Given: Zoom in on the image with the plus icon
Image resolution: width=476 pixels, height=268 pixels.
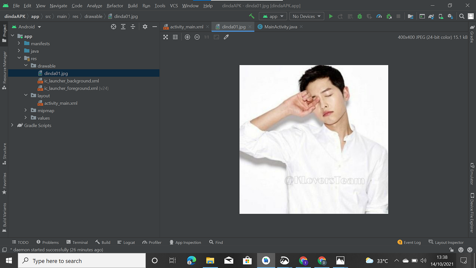Looking at the screenshot, I should point(187,37).
